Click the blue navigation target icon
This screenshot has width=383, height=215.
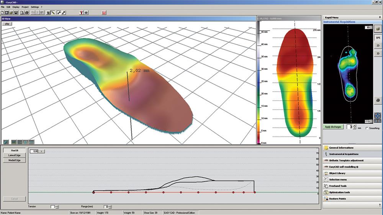point(378,113)
